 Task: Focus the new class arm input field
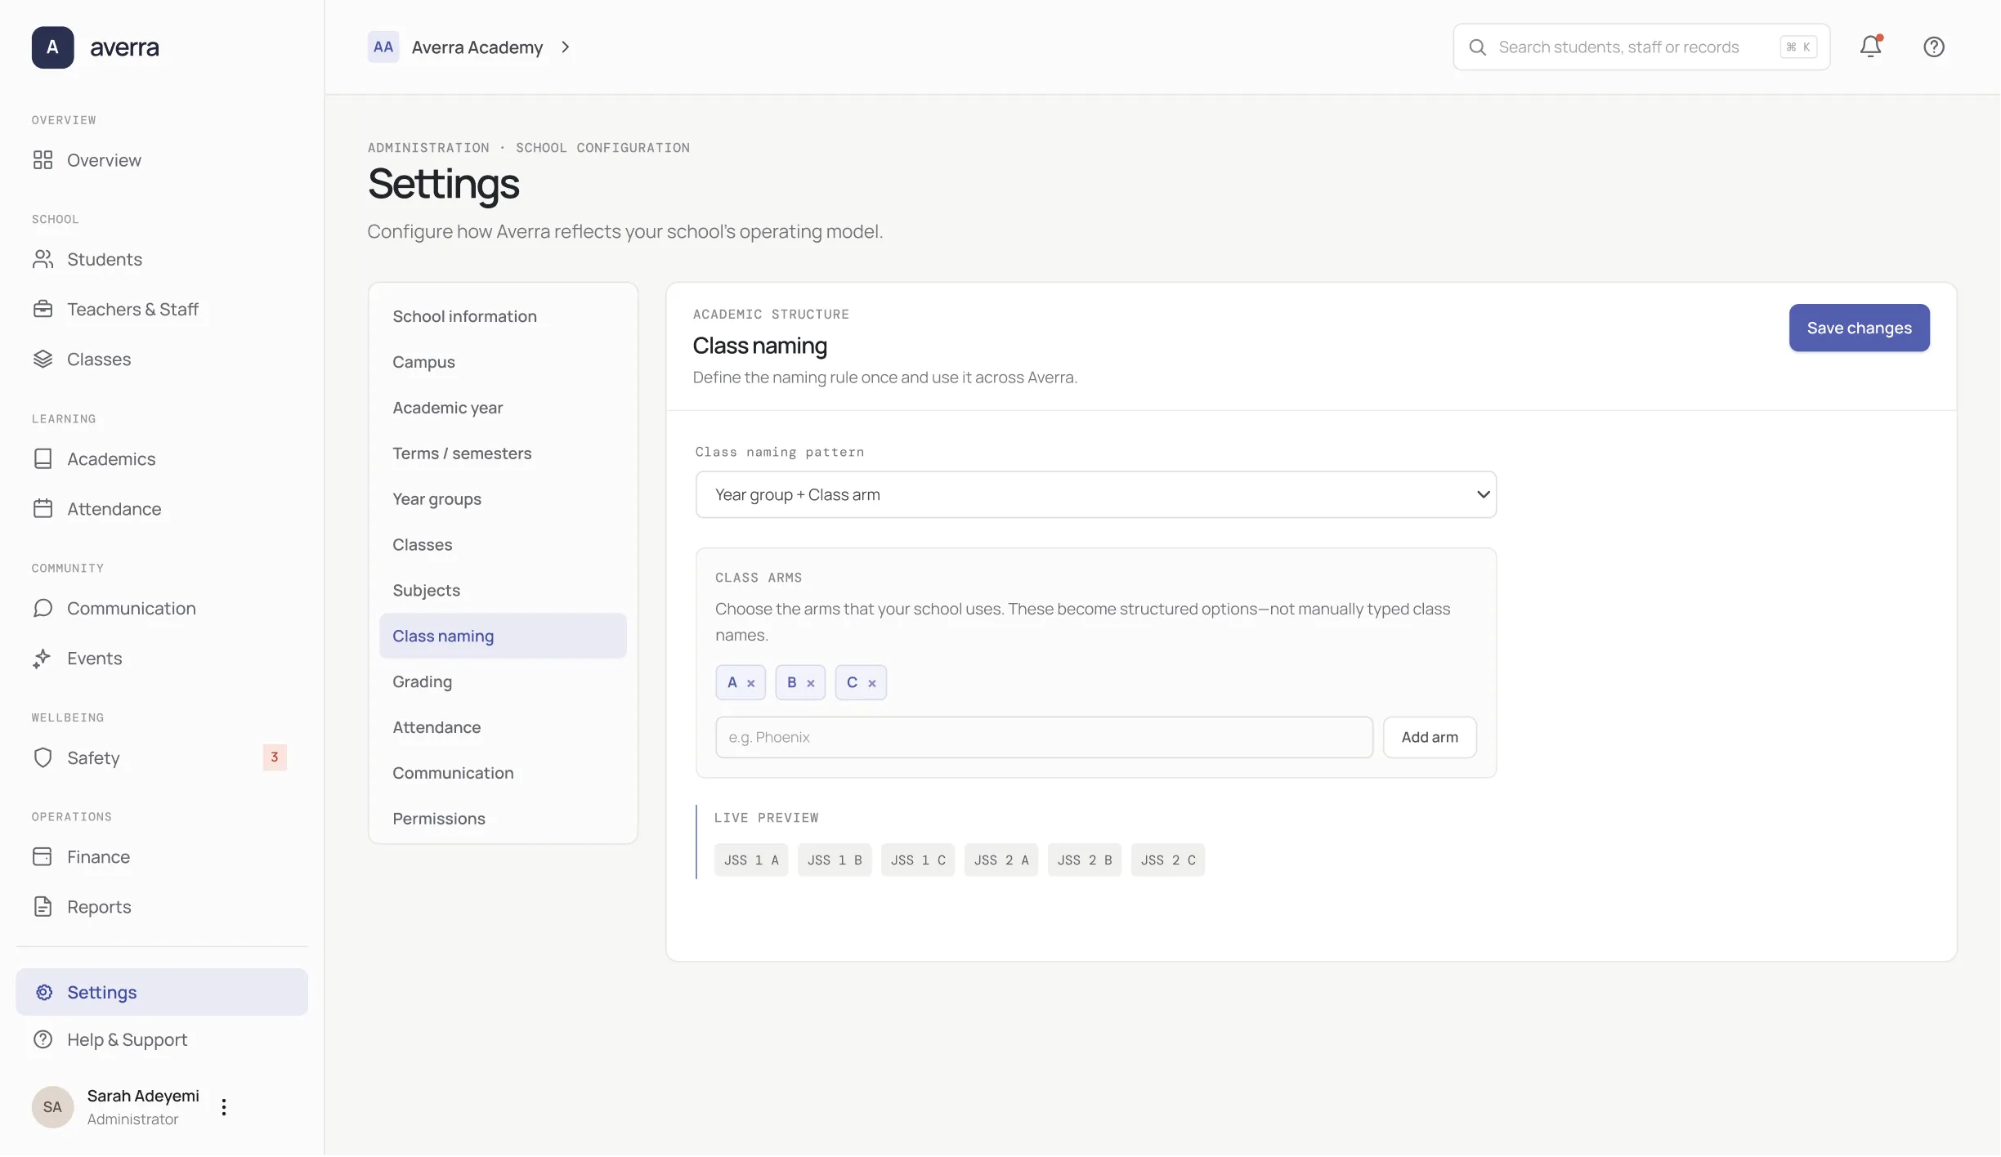[x=1044, y=737]
